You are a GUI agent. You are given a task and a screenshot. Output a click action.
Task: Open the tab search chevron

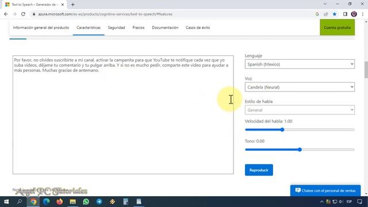tap(325, 4)
